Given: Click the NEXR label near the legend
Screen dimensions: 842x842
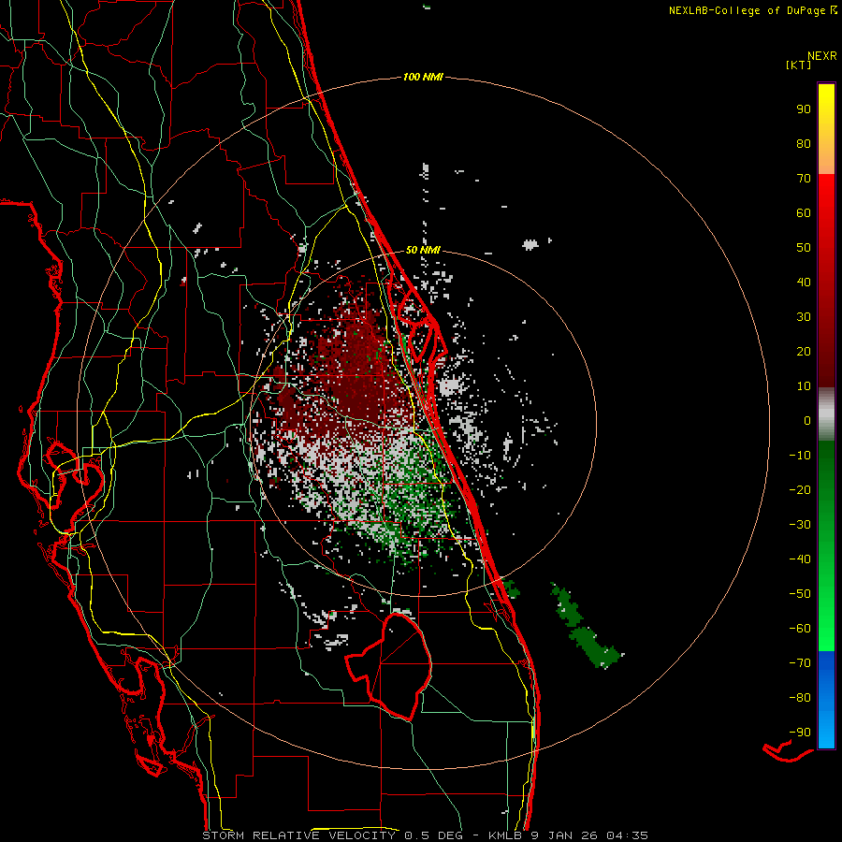Looking at the screenshot, I should [822, 56].
